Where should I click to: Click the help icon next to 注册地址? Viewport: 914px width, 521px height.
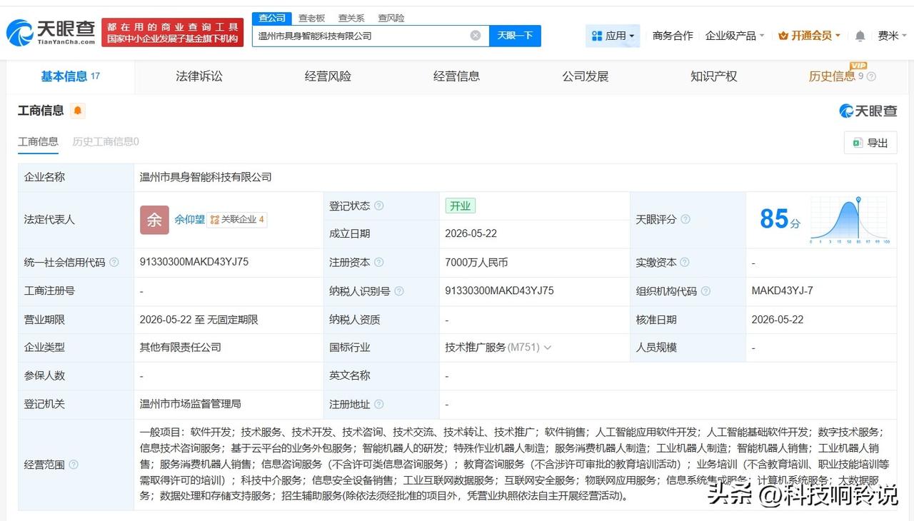[378, 405]
